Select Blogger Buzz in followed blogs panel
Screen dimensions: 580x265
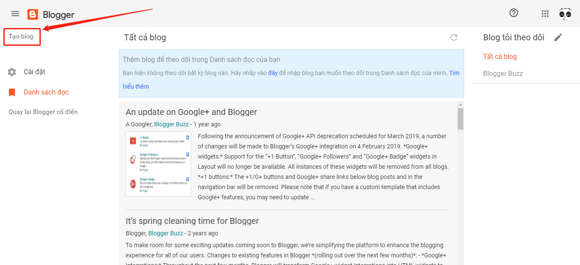point(503,74)
